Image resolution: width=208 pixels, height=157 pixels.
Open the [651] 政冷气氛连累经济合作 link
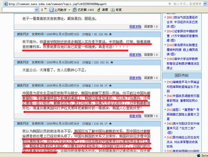click(x=182, y=22)
